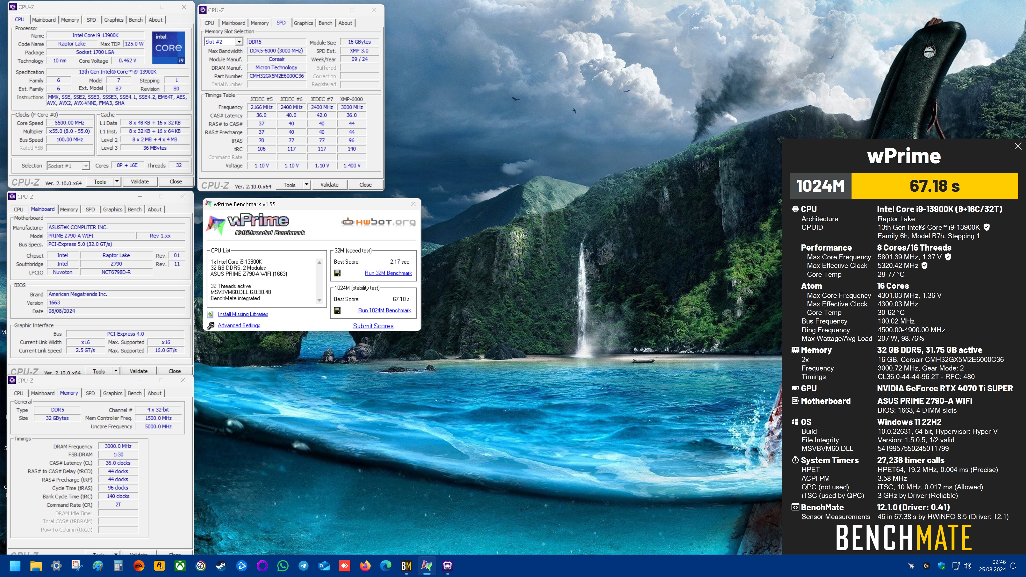Click the volume speaker icon in the system tray
The width and height of the screenshot is (1026, 577).
pos(967,566)
